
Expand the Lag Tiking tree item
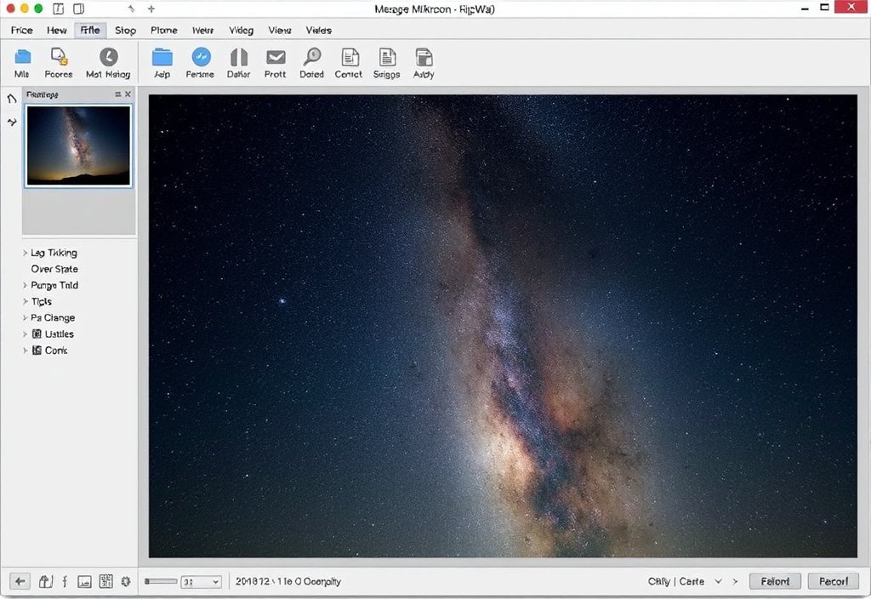26,253
